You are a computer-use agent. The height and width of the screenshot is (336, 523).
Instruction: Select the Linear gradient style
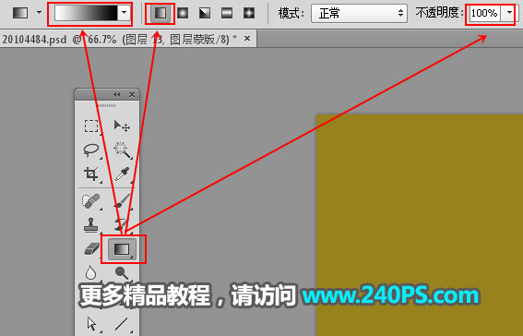(x=160, y=13)
